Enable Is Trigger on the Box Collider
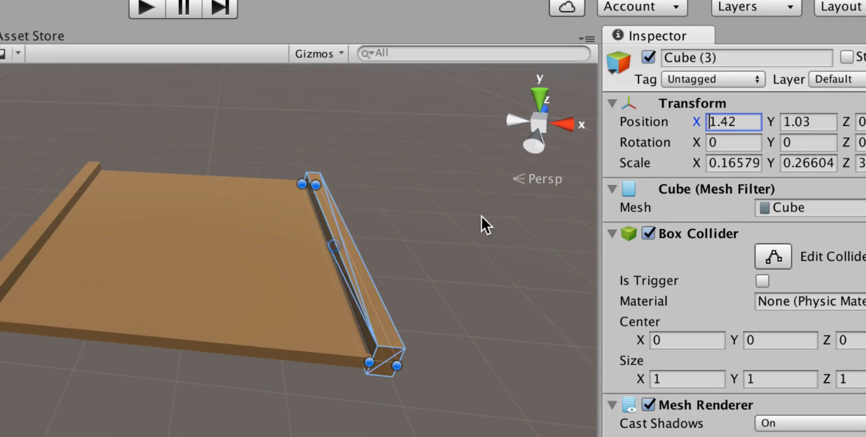Viewport: 866px width, 437px height. (x=762, y=281)
